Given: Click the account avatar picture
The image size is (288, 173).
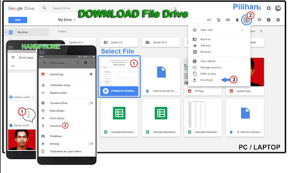Looking at the screenshot, I should pos(278,8).
